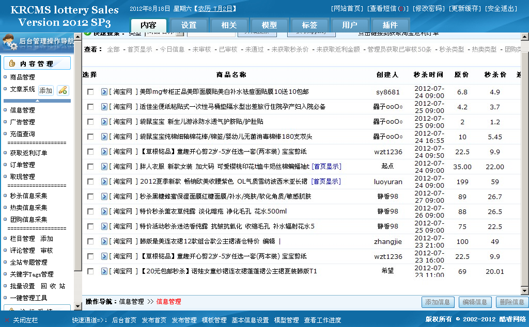This screenshot has width=529, height=327.
Task: Click the thumbs-up icon in the 内容管理 header
Action: (x=12, y=64)
